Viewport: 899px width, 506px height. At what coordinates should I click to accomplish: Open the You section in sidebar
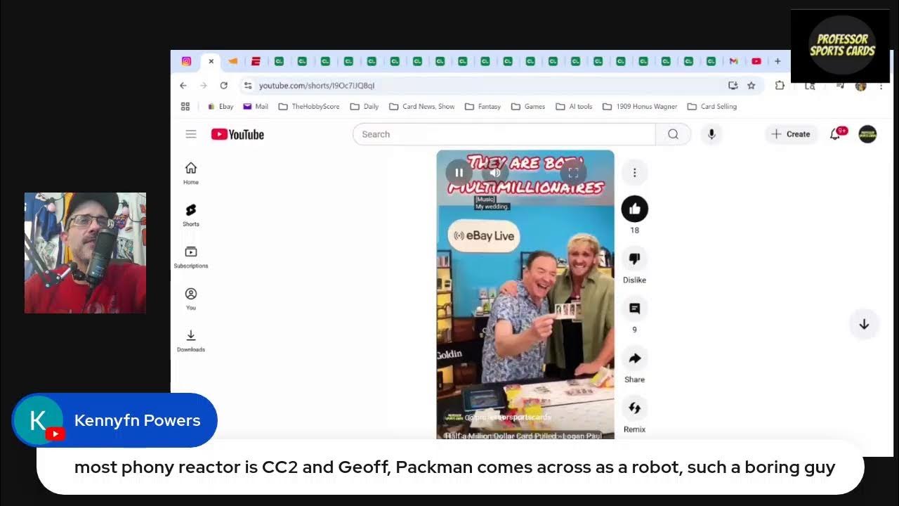[191, 299]
